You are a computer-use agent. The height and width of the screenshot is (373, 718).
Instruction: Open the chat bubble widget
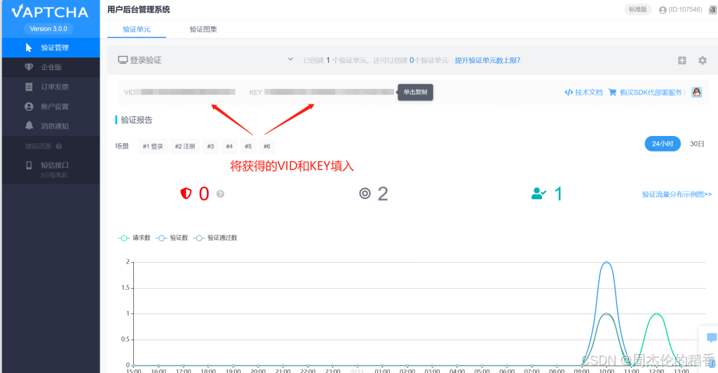pyautogui.click(x=711, y=338)
